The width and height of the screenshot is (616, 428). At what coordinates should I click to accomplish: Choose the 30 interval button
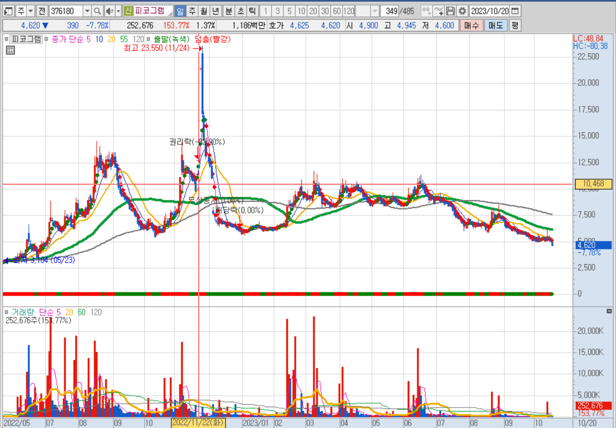(325, 11)
